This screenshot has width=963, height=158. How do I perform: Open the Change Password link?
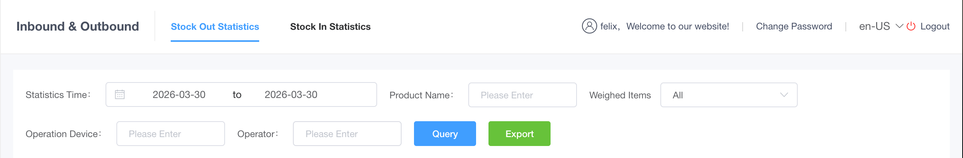coord(794,26)
